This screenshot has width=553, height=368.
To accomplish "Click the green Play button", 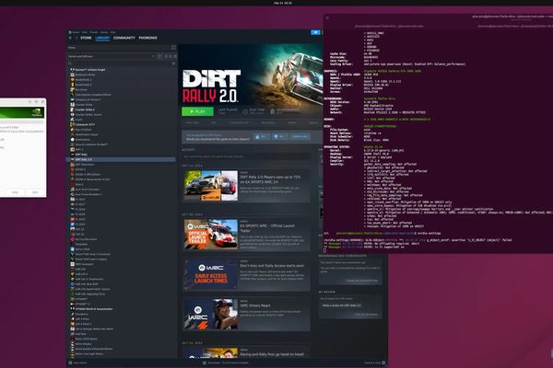I will pyautogui.click(x=197, y=111).
